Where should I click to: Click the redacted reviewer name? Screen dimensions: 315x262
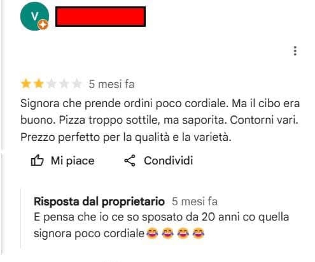point(101,17)
